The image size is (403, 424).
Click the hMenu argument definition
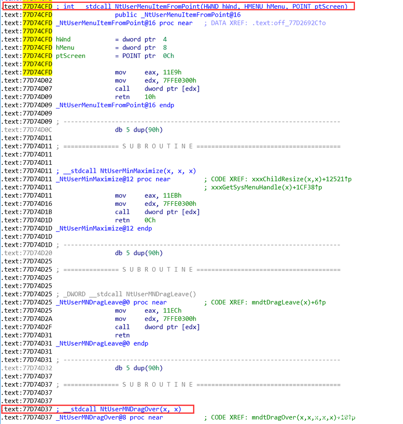click(x=65, y=48)
